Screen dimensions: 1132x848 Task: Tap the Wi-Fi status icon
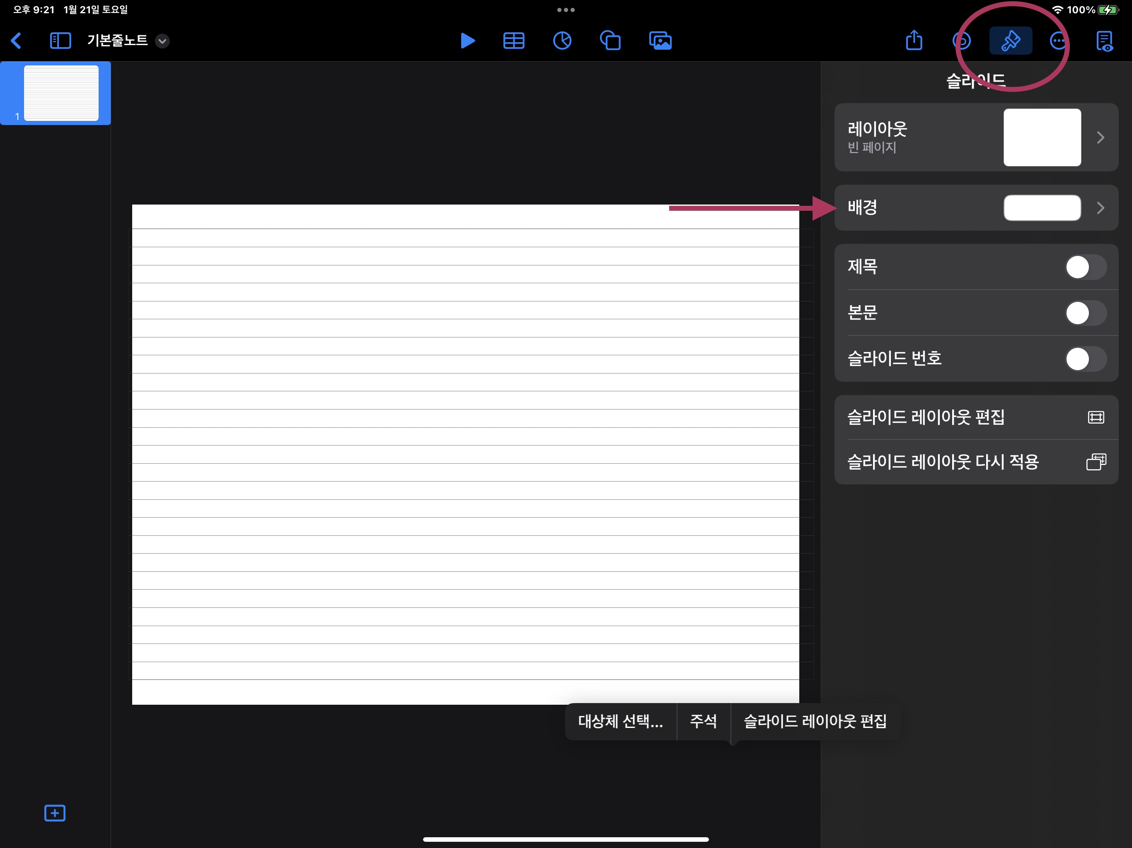[1057, 10]
